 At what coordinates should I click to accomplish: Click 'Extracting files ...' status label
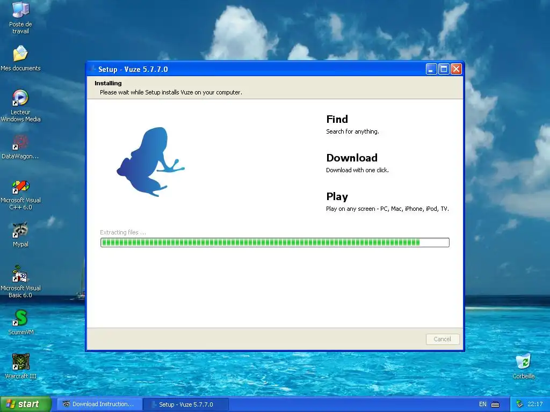(123, 232)
